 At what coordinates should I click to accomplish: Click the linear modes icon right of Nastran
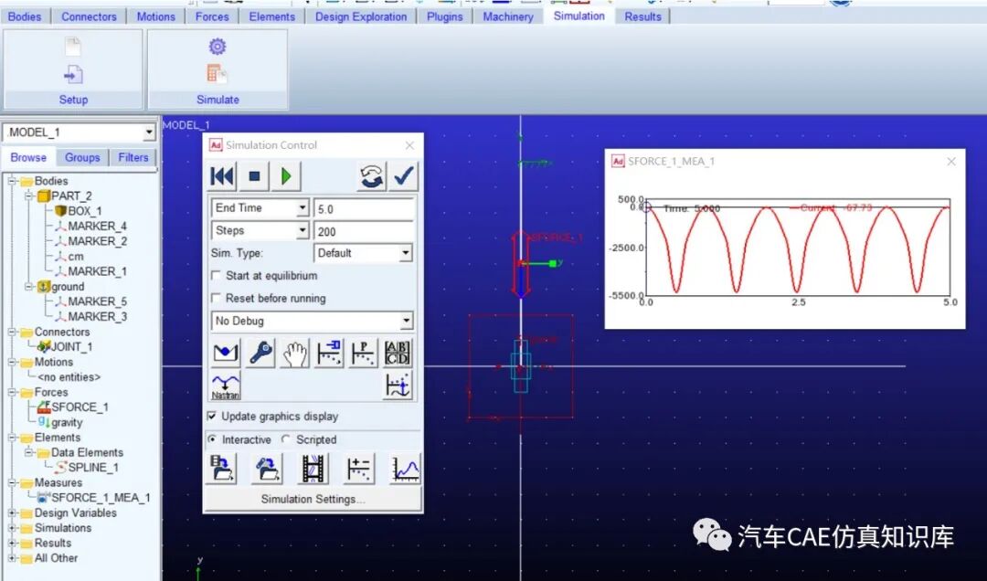398,386
